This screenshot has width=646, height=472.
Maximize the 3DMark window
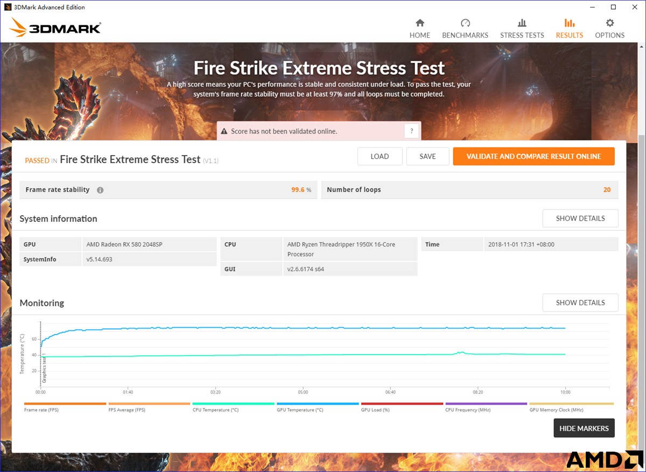(613, 7)
